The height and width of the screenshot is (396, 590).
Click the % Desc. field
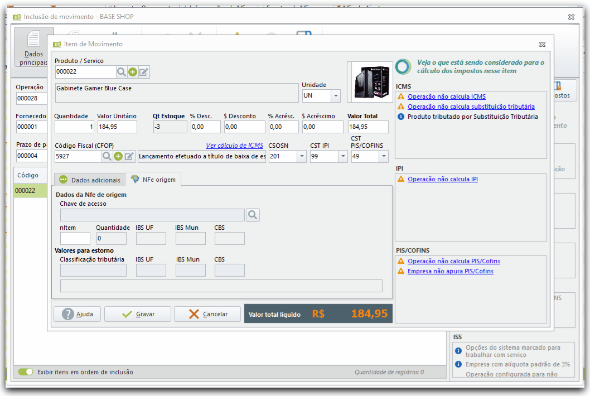tap(205, 127)
